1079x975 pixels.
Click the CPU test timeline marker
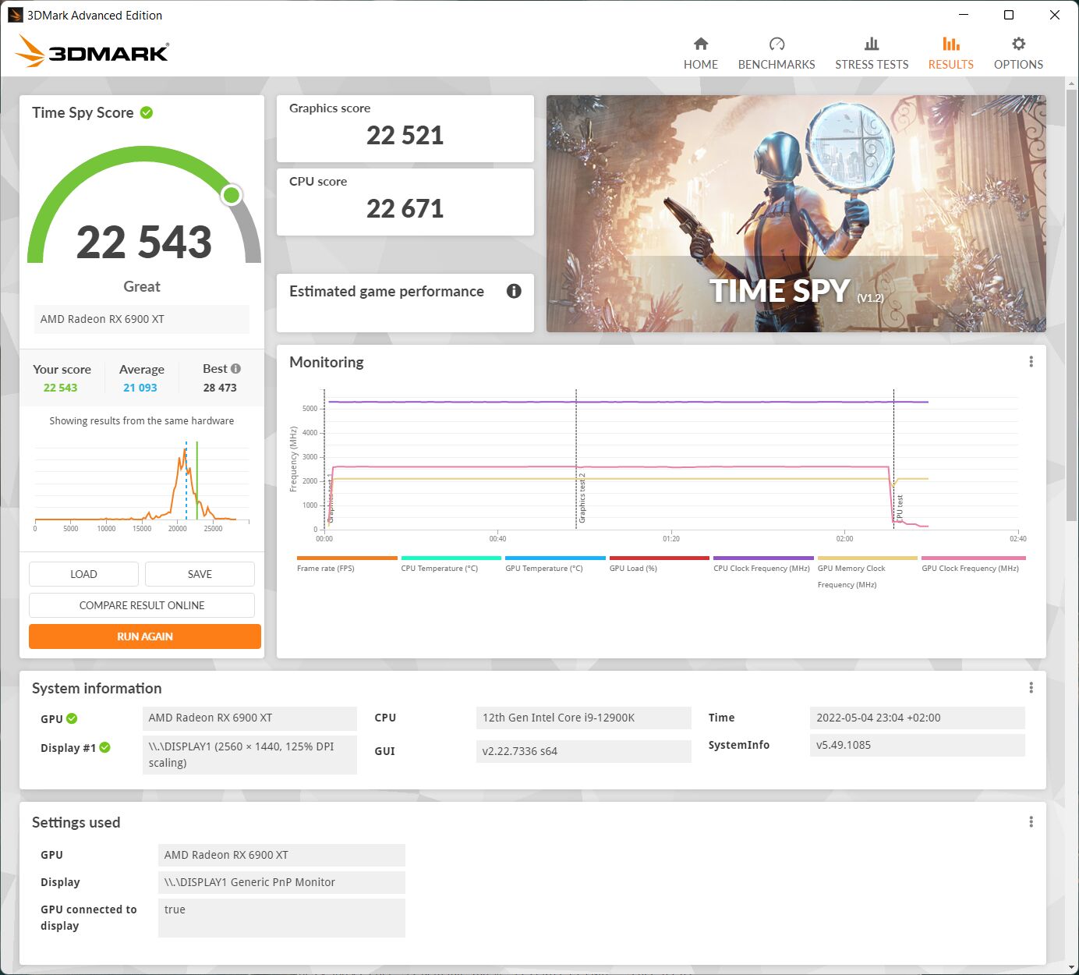coord(895,460)
